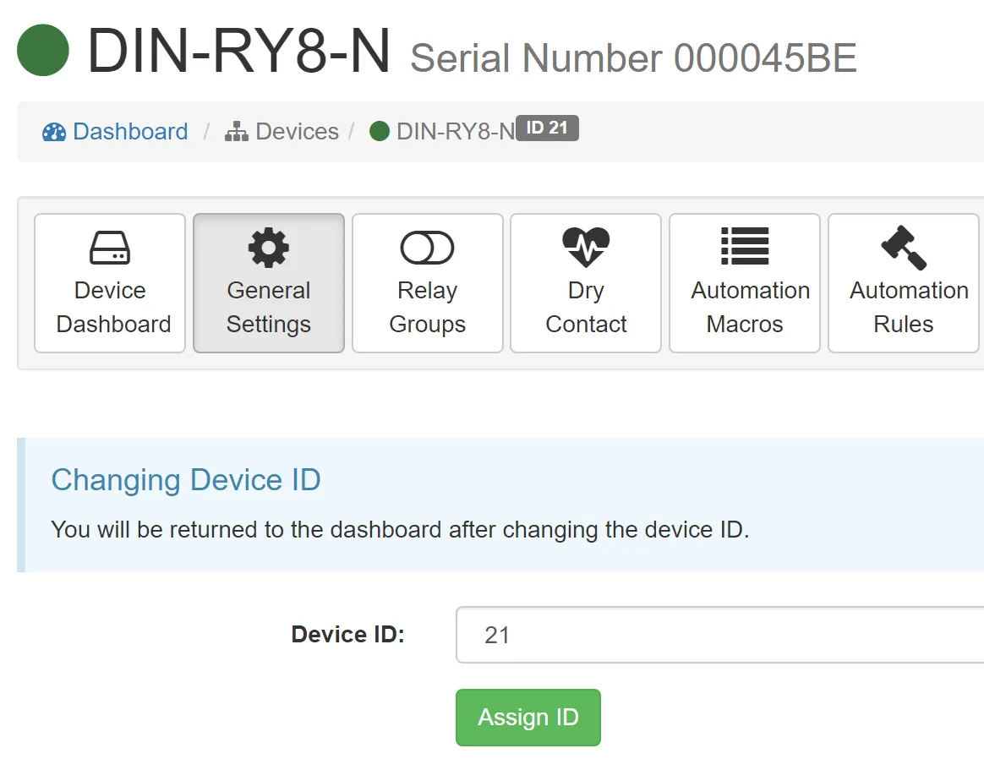Click the small green dot in breadcrumb
The height and width of the screenshot is (759, 984).
point(380,132)
